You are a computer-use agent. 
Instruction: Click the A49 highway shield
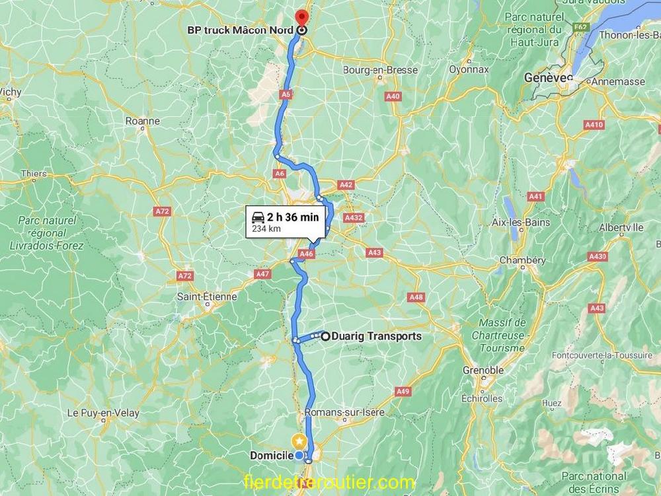click(x=403, y=392)
